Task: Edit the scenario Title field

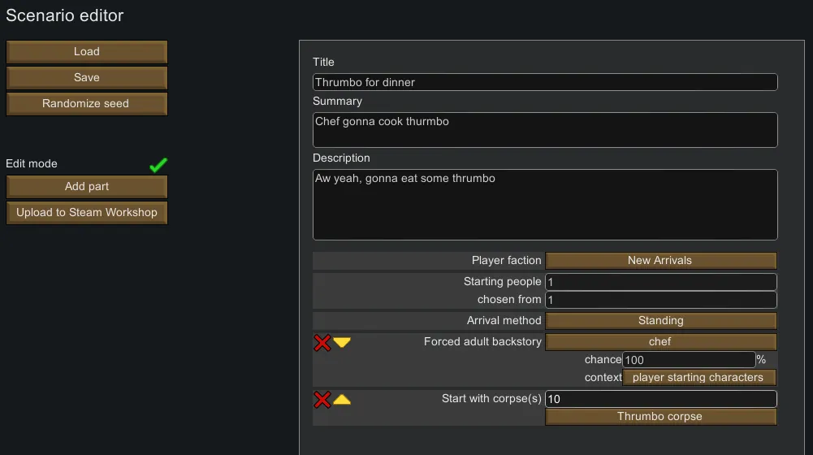Action: (x=545, y=82)
